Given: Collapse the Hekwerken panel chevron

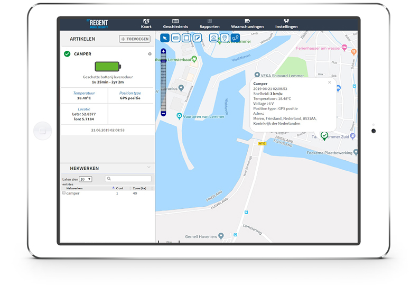Looking at the screenshot, I should [x=148, y=168].
